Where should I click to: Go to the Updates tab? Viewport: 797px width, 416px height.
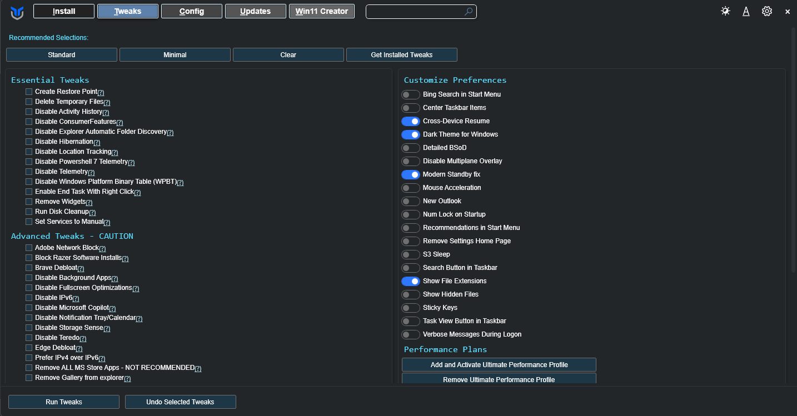coord(256,11)
